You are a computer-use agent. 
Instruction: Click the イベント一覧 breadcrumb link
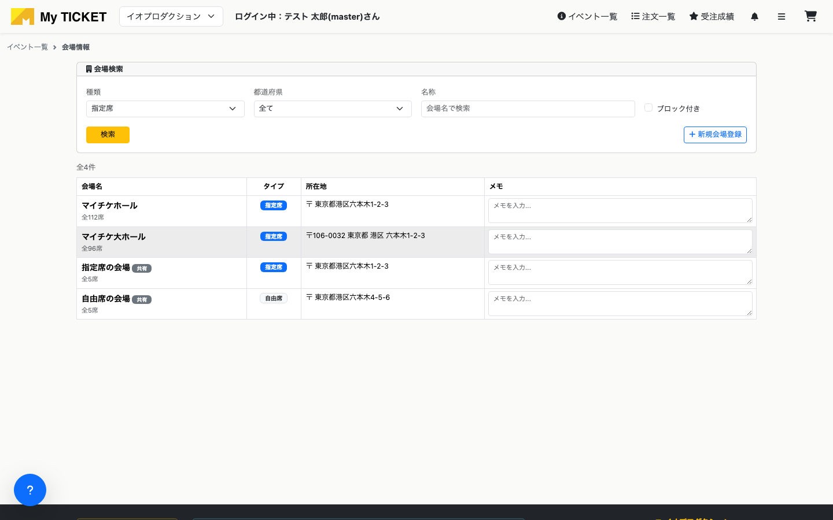click(27, 47)
